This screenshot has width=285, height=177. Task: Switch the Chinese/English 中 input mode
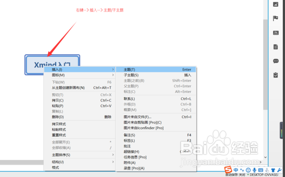point(236,170)
